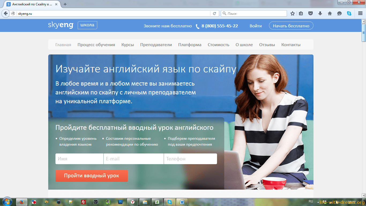This screenshot has height=206, width=366.
Task: Read the Отзывы page
Action: pyautogui.click(x=267, y=45)
